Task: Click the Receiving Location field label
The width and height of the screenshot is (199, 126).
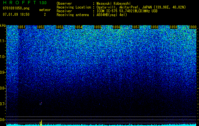Action: [x=74, y=7]
